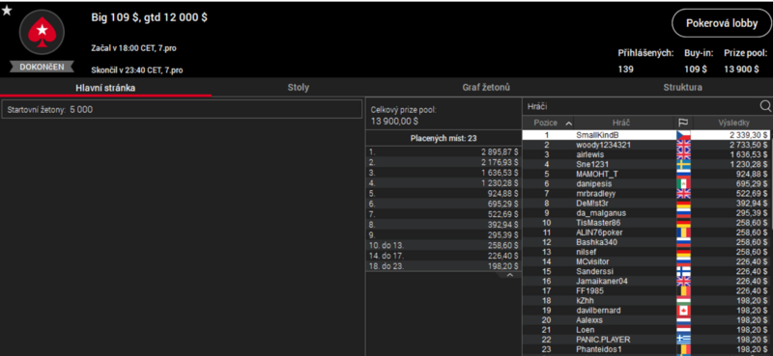Click the Mexican flag beside danipesis
Image resolution: width=773 pixels, height=356 pixels.
tap(683, 183)
